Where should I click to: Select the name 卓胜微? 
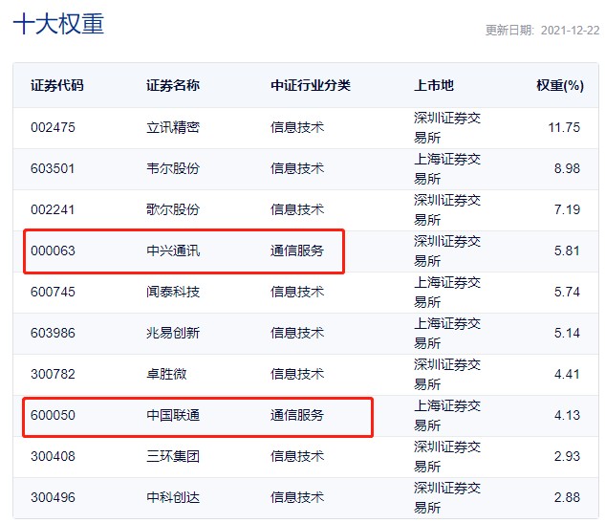coord(166,374)
